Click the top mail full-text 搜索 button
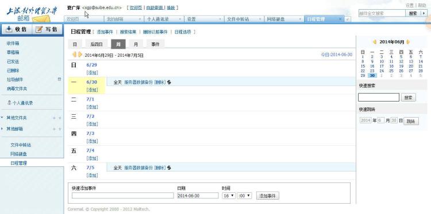This screenshot has width=431, height=214. coord(413,13)
